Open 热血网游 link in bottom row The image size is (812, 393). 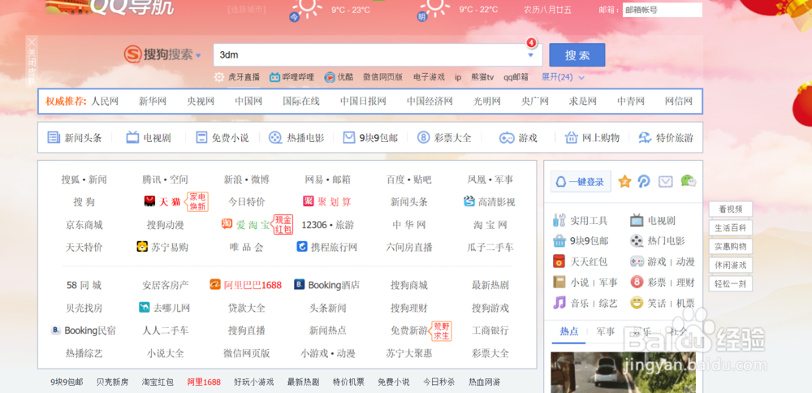(x=484, y=382)
